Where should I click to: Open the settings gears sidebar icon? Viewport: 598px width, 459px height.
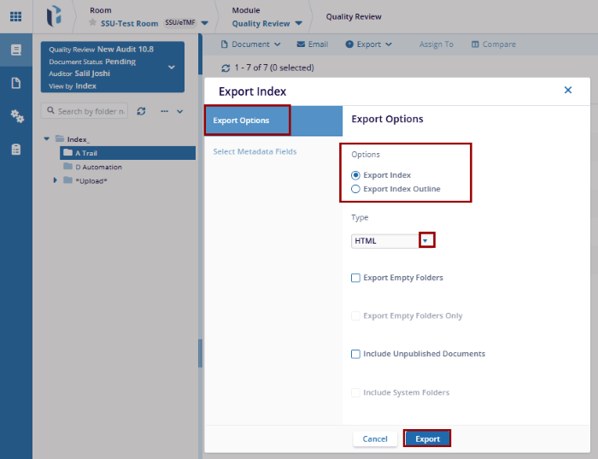point(15,115)
